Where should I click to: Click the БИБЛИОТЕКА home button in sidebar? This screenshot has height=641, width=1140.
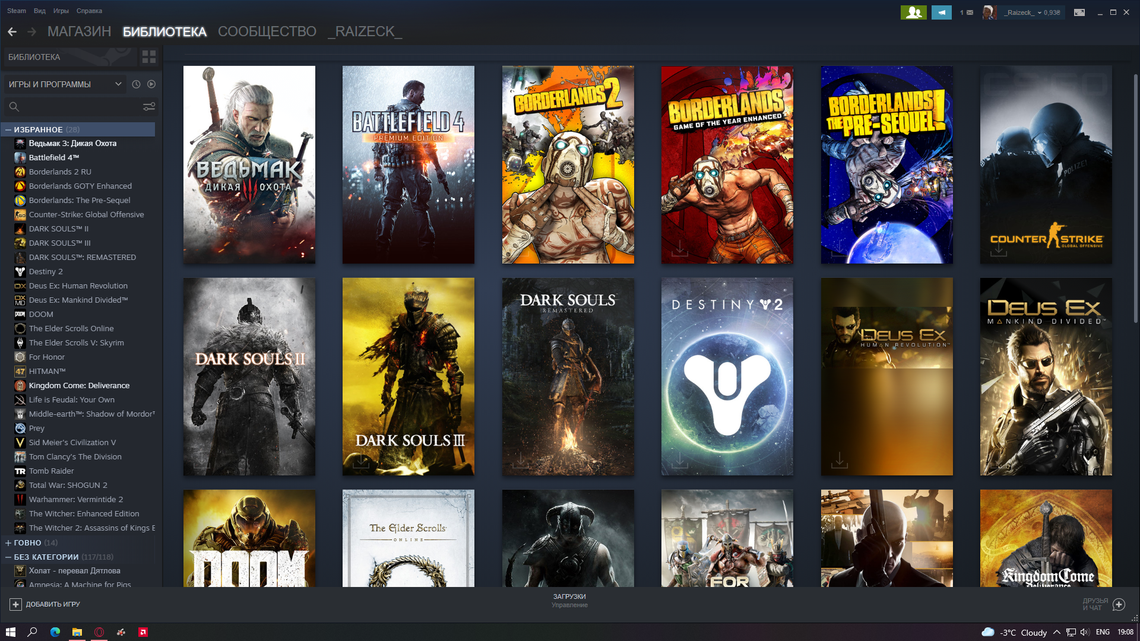coord(70,57)
